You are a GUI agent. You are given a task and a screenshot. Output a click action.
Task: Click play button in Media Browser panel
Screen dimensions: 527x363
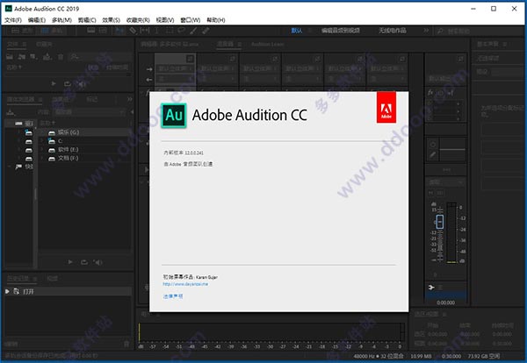[x=70, y=262]
